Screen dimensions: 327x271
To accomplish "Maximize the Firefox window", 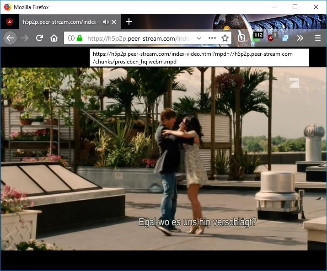I will pyautogui.click(x=295, y=7).
